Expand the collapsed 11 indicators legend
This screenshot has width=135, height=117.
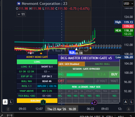tap(21, 14)
